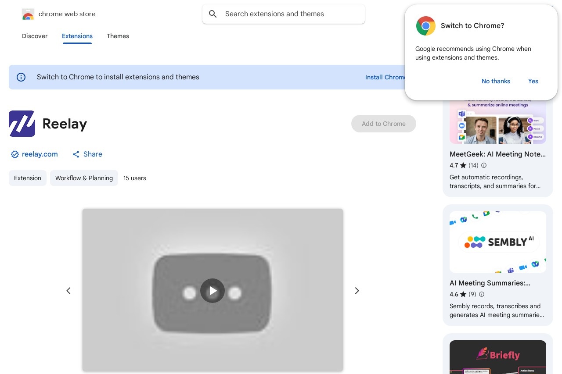Focus the Search extensions and themes field

pos(284,14)
